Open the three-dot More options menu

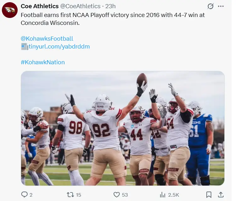pyautogui.click(x=221, y=6)
